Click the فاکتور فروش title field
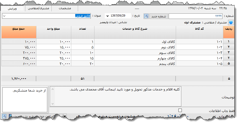 pos(46,16)
